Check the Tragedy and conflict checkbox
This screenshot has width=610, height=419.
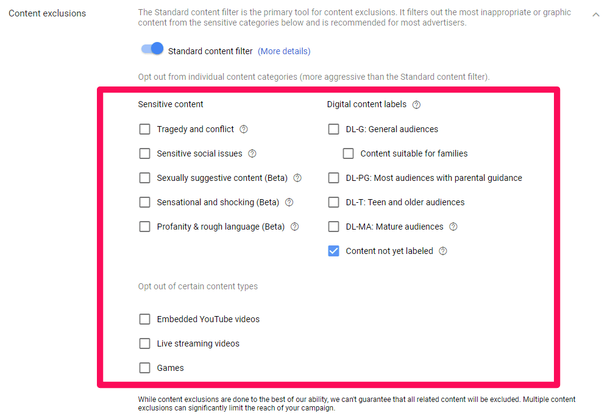(x=144, y=129)
